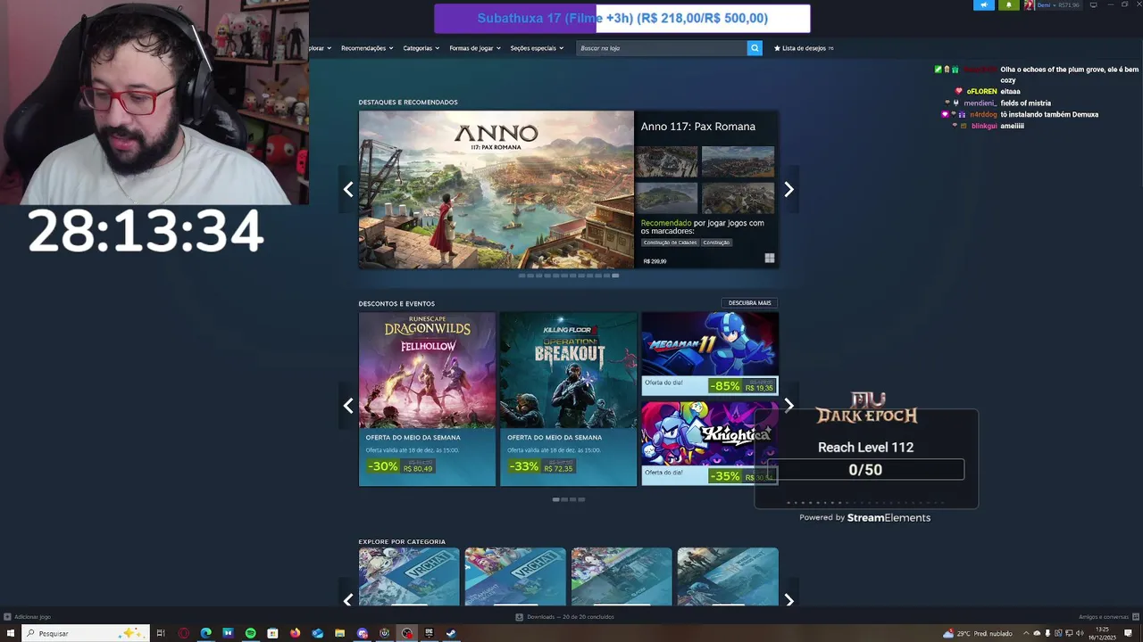Launch Opera GX from taskbar
The image size is (1143, 642).
pyautogui.click(x=184, y=633)
